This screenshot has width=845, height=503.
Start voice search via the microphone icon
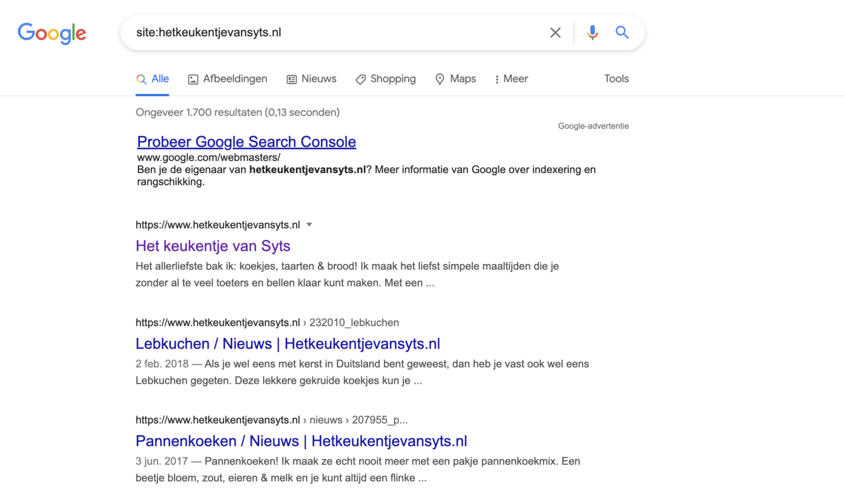pyautogui.click(x=592, y=32)
